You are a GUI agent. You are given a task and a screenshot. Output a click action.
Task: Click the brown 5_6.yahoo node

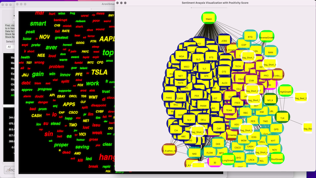(x=169, y=150)
